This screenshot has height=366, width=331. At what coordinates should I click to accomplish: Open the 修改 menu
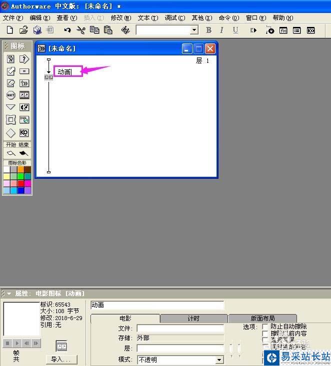pyautogui.click(x=121, y=18)
